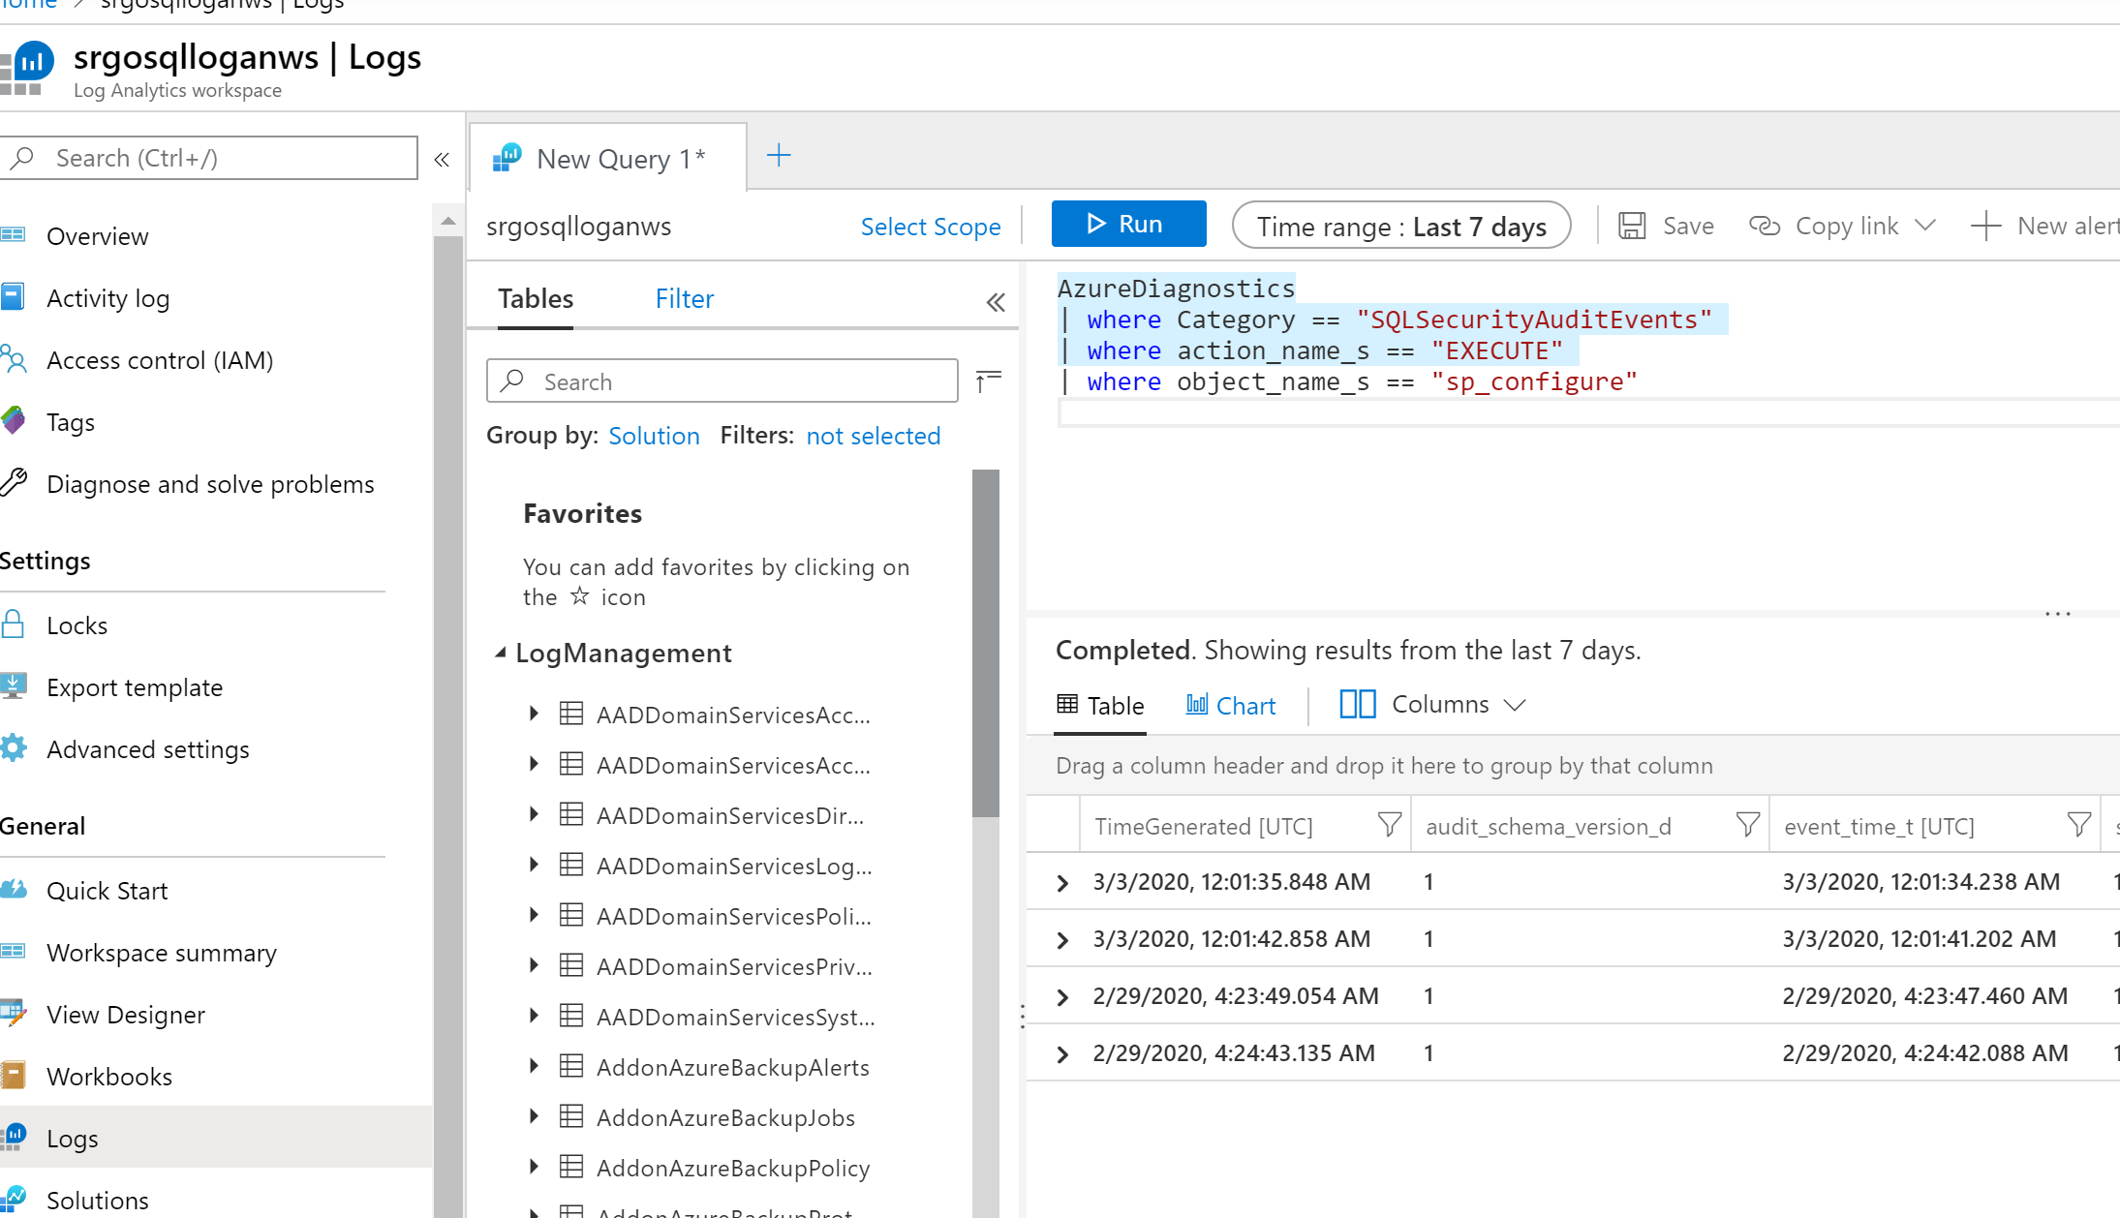Expand the AADDomainServicesDir... table
Image resolution: width=2120 pixels, height=1218 pixels.
pos(534,814)
